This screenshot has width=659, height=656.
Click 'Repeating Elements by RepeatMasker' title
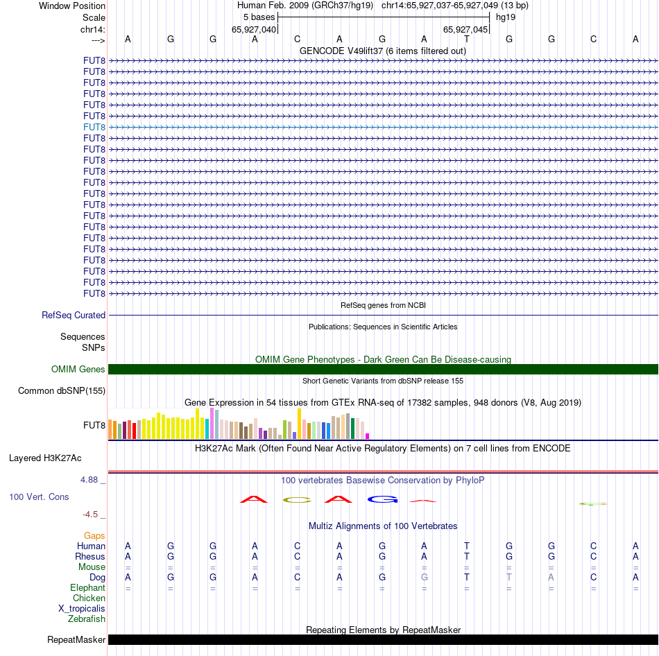383,630
